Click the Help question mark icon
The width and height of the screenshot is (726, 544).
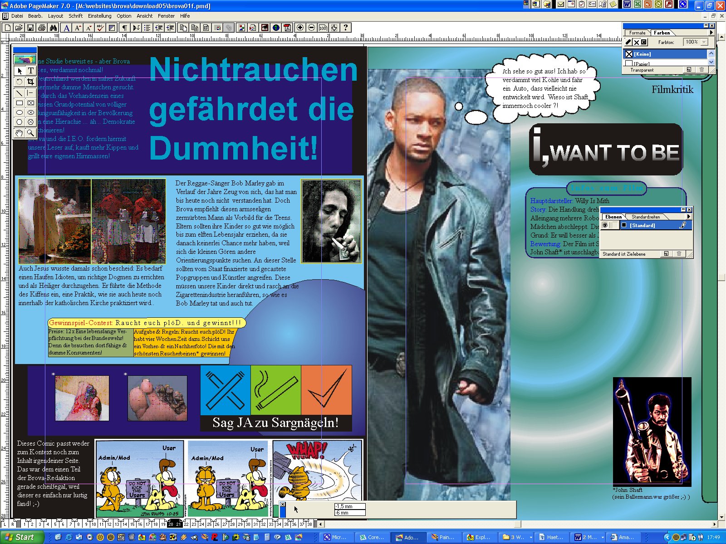pos(345,28)
